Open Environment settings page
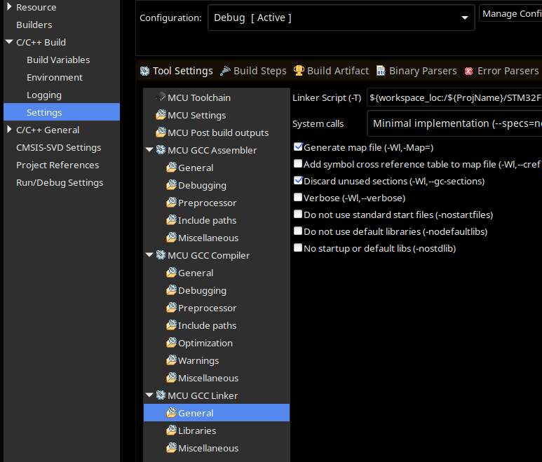This screenshot has height=462, width=542. click(55, 77)
